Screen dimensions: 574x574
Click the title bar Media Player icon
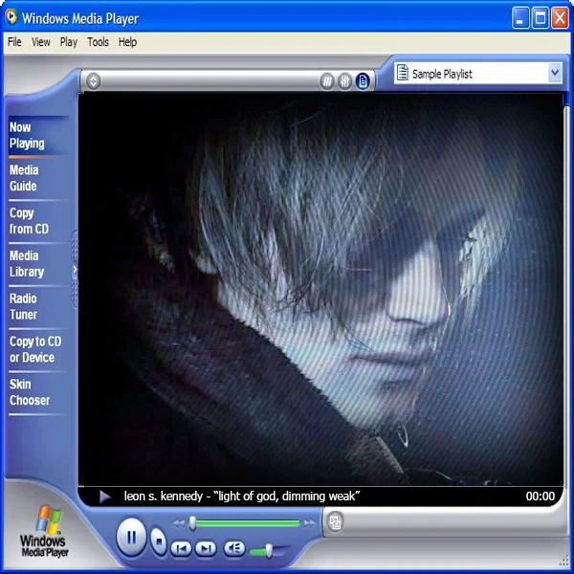tap(11, 17)
